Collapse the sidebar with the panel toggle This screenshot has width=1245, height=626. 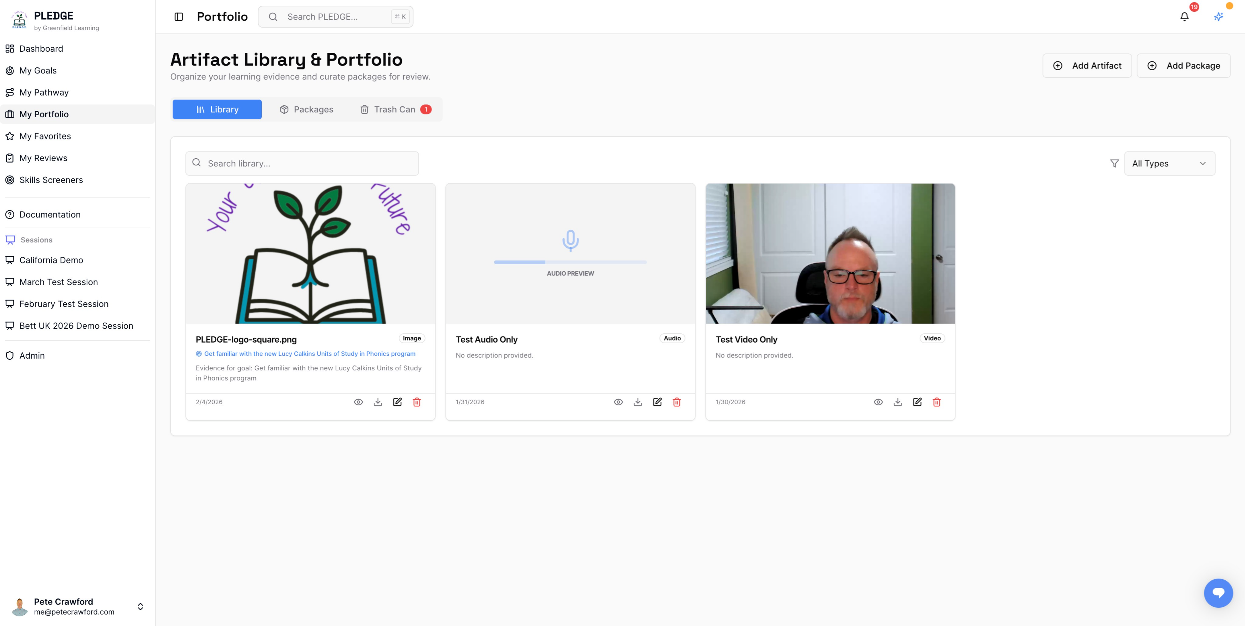pyautogui.click(x=179, y=16)
